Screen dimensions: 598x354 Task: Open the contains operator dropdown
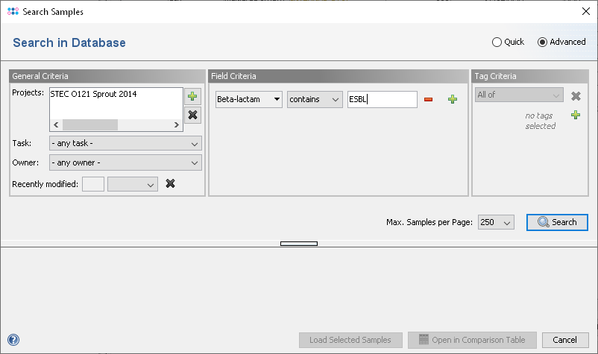(x=315, y=99)
